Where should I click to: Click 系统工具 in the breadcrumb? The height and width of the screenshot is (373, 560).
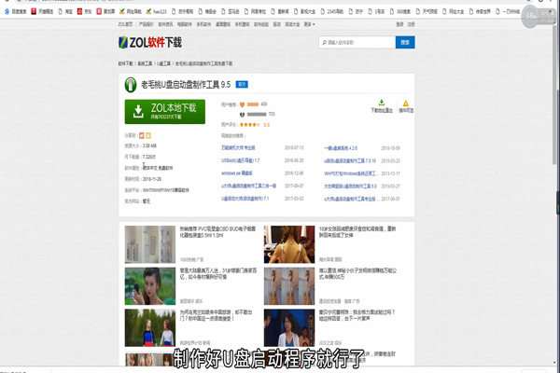[145, 63]
